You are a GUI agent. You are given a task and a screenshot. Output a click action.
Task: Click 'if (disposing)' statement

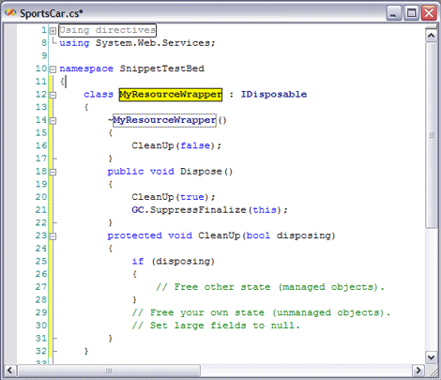tap(173, 261)
